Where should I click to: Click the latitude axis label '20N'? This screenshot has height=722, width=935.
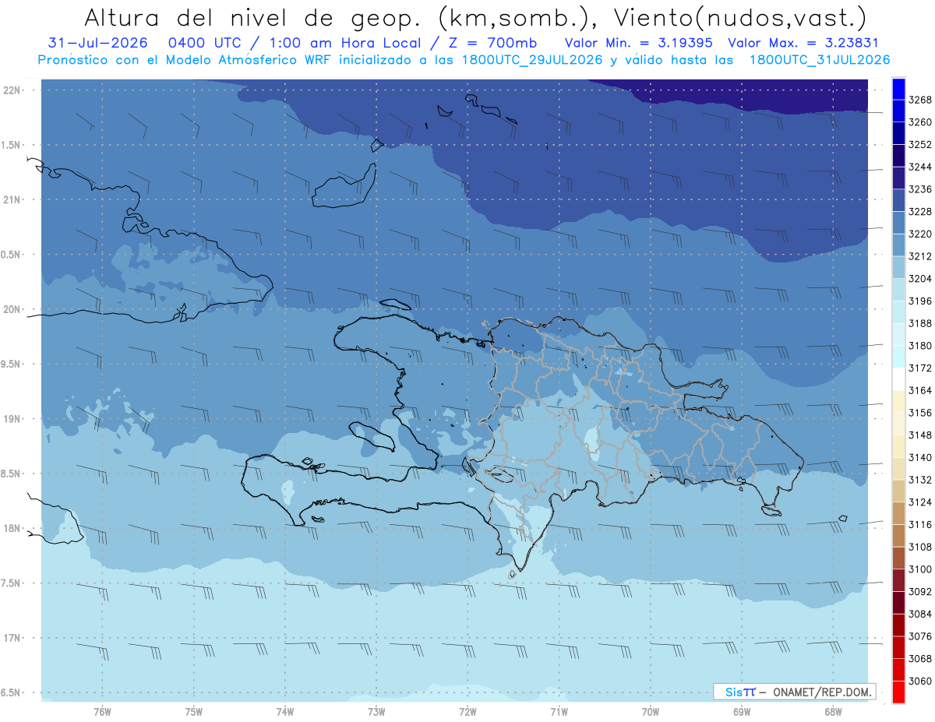click(12, 309)
